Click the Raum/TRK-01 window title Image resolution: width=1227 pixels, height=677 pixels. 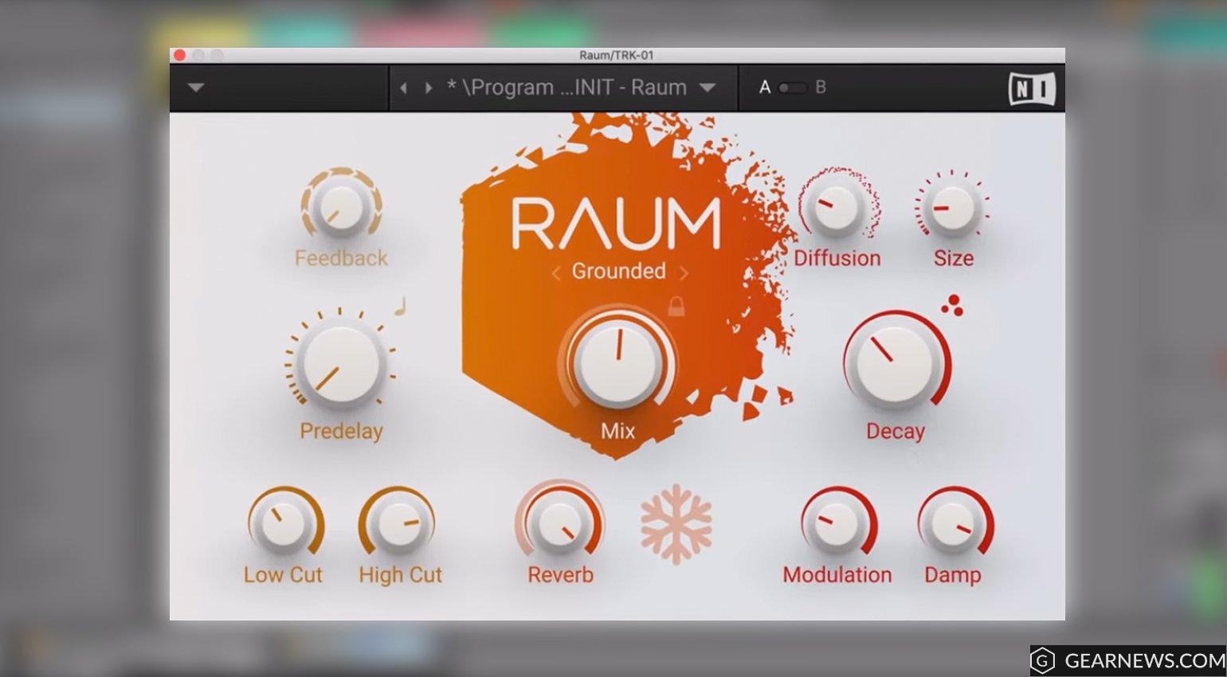coord(616,55)
